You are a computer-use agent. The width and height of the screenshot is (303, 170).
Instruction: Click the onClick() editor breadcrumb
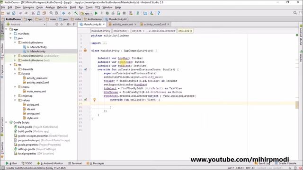(x=185, y=31)
